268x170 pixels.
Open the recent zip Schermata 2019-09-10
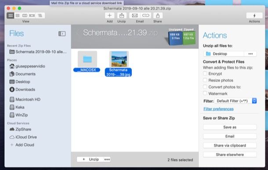pyautogui.click(x=38, y=52)
